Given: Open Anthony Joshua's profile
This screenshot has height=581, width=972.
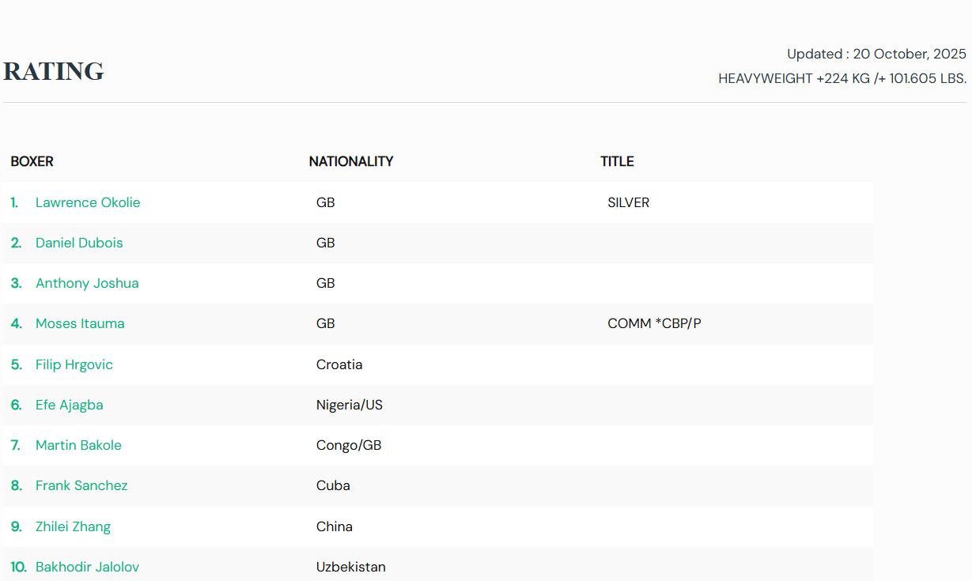Looking at the screenshot, I should [87, 283].
